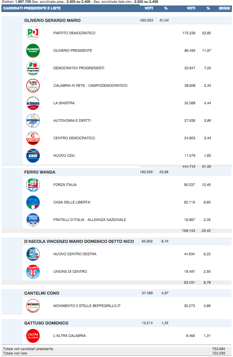
Task: Click the Partito Democratico party logo
Action: (x=33, y=33)
